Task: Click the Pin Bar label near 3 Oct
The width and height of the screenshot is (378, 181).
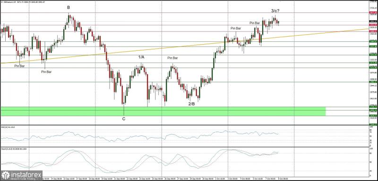Action: (x=235, y=28)
